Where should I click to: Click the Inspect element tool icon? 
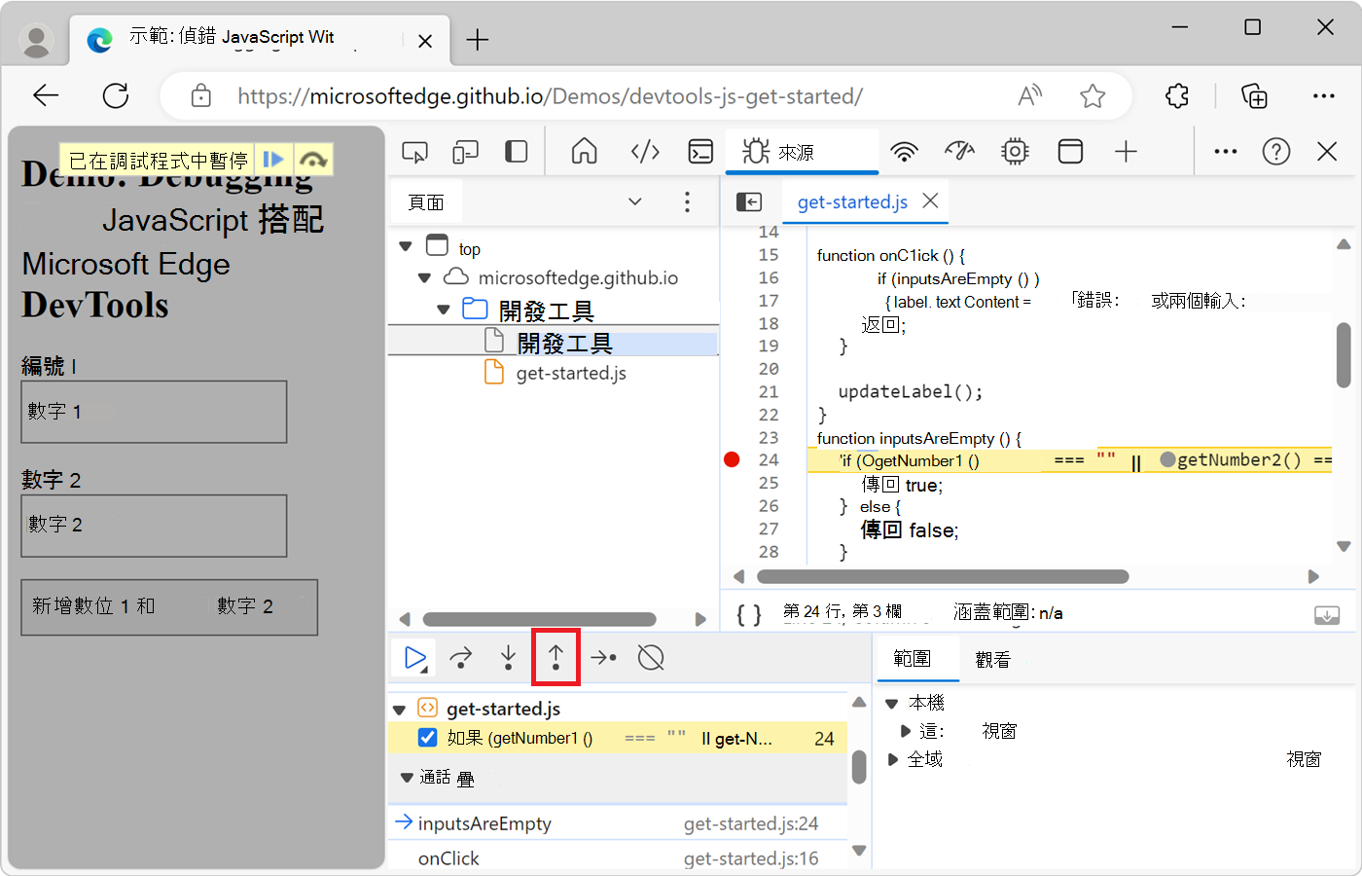coord(415,152)
